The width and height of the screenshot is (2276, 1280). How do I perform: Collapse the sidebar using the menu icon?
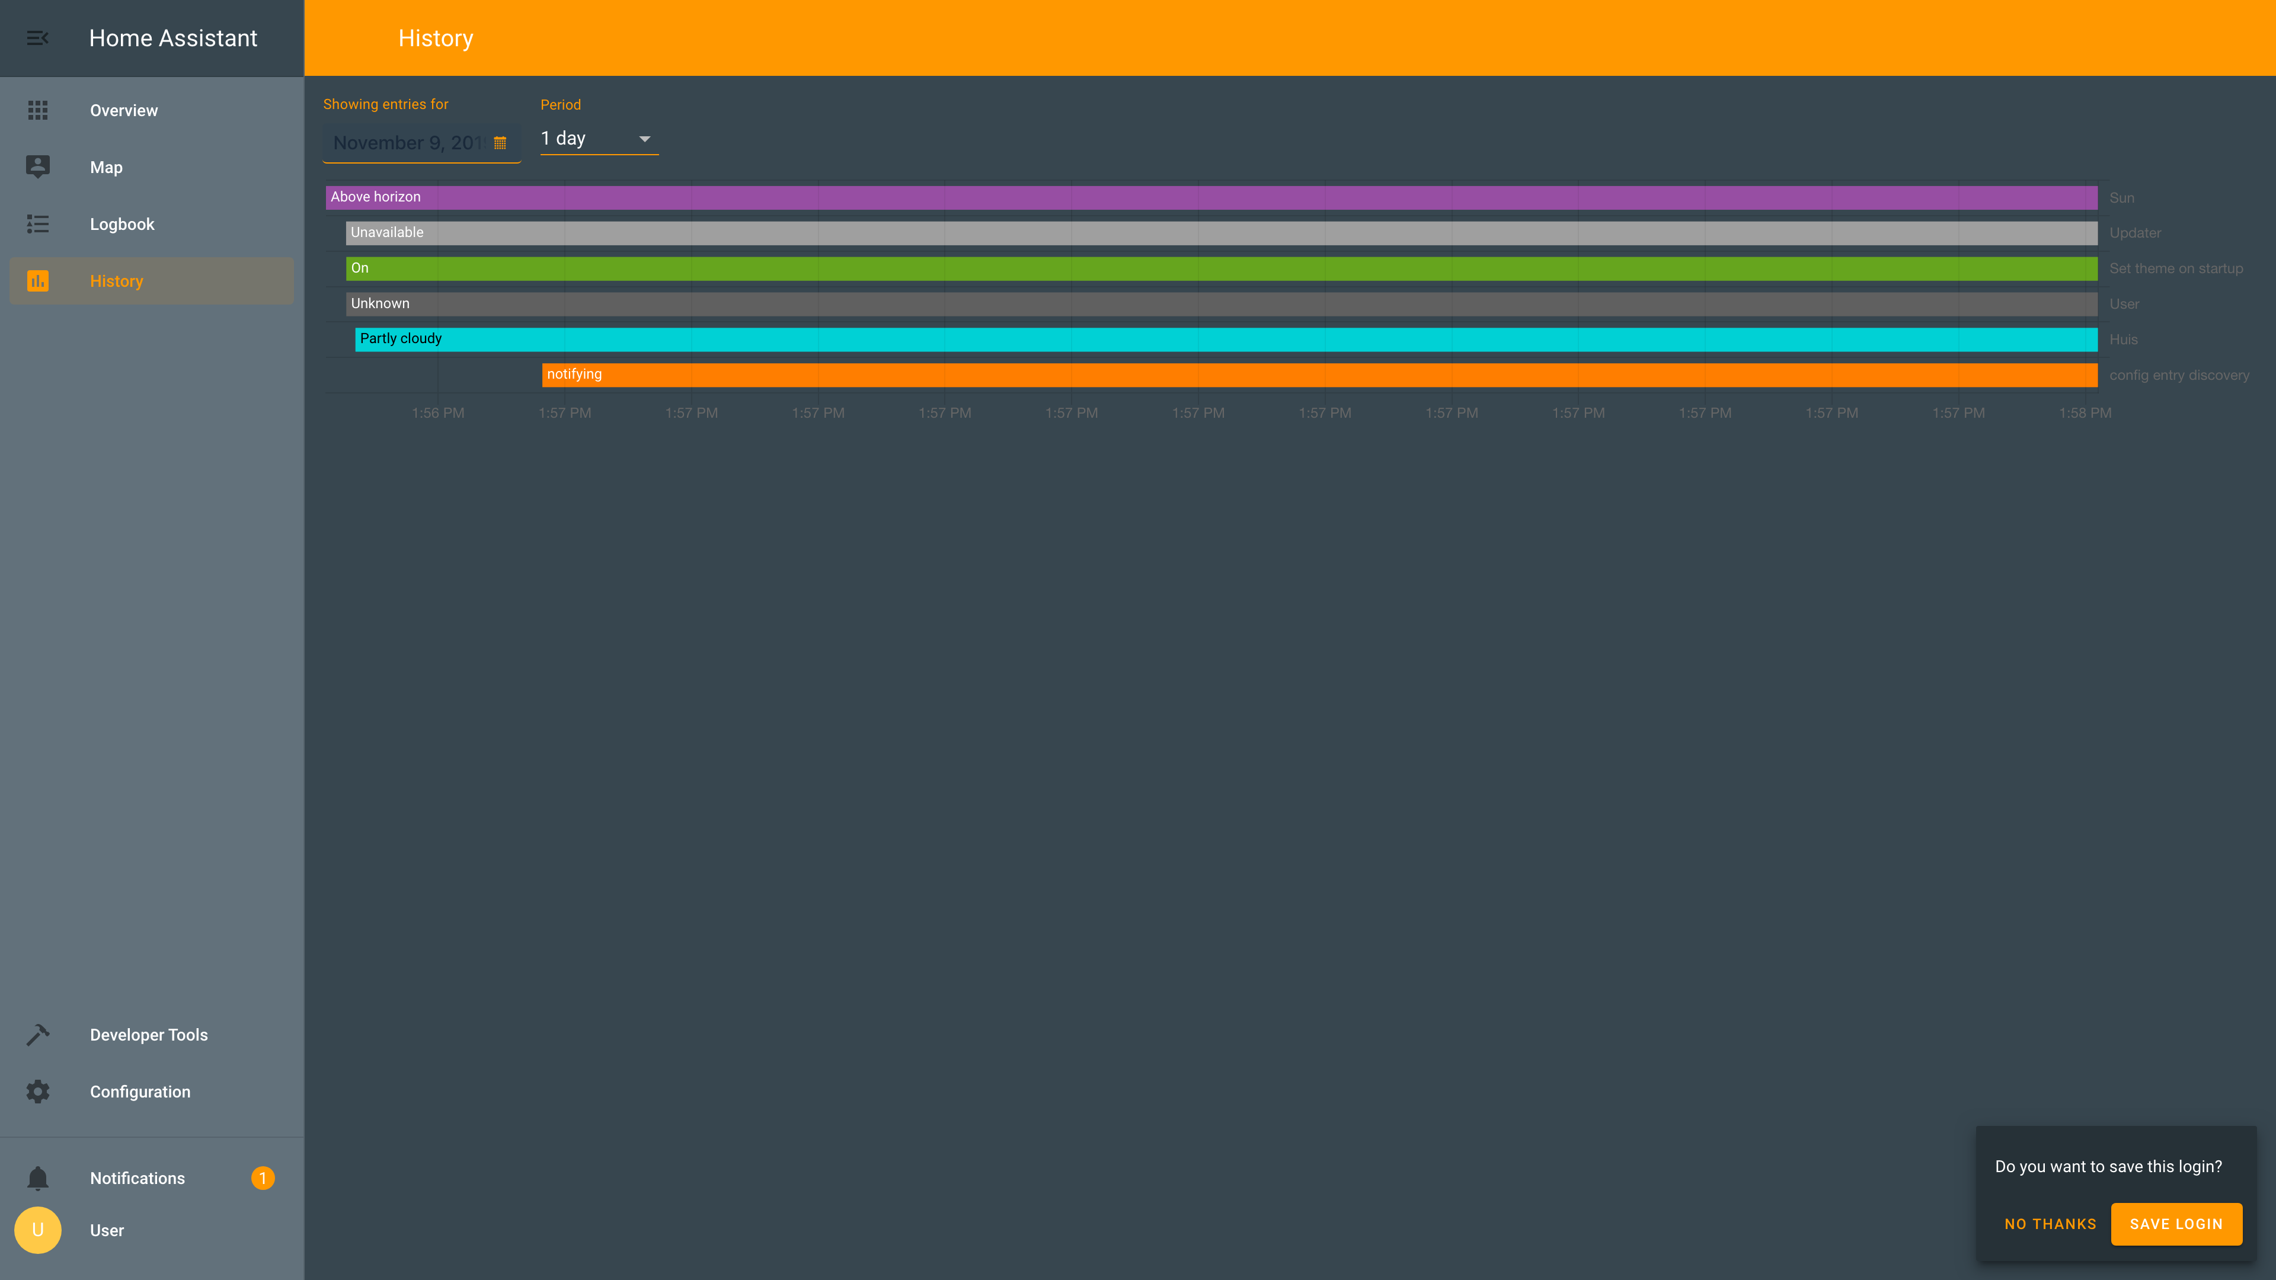[x=37, y=38]
